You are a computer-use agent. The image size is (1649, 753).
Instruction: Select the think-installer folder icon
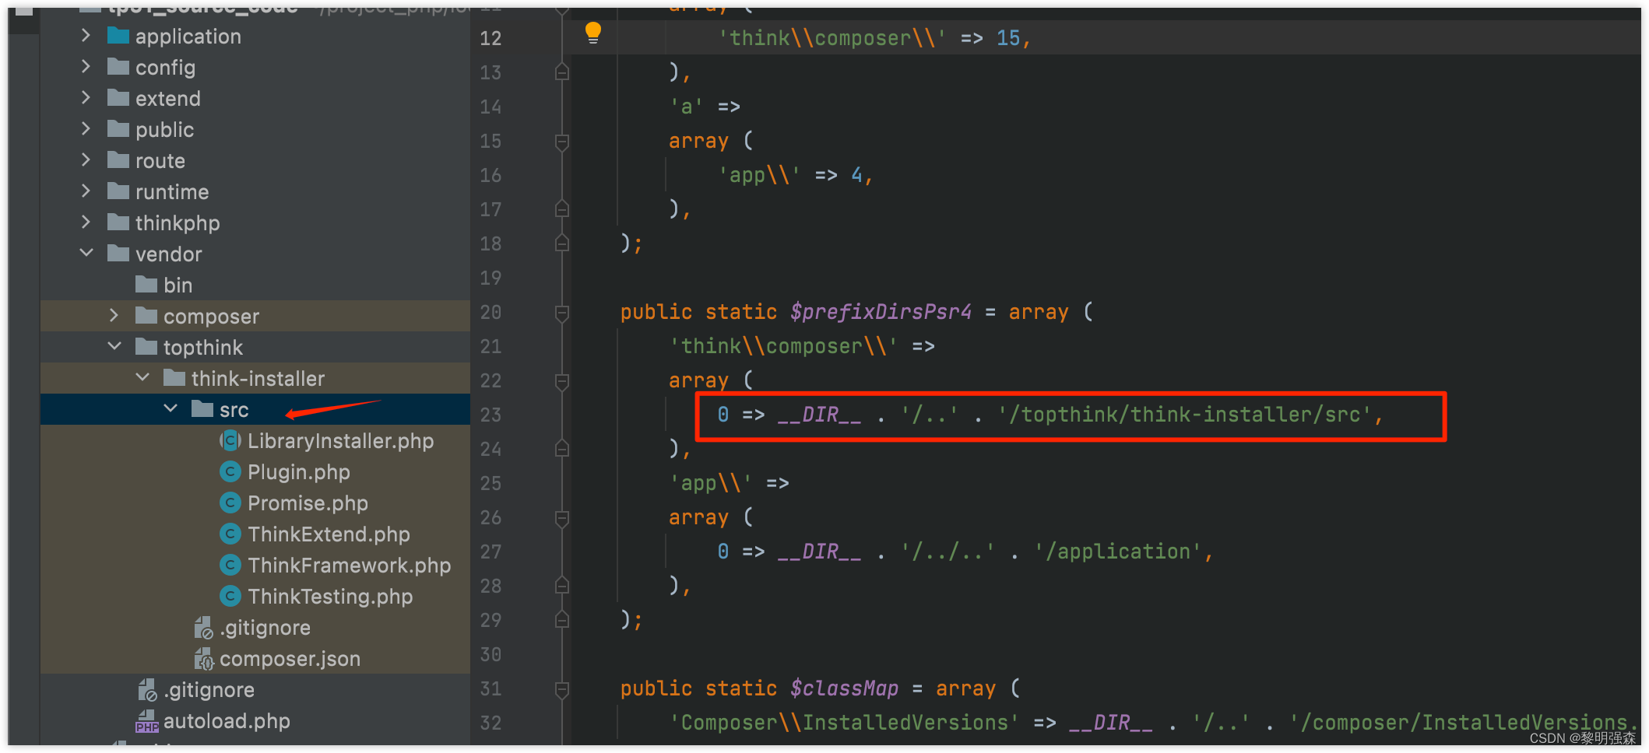174,377
